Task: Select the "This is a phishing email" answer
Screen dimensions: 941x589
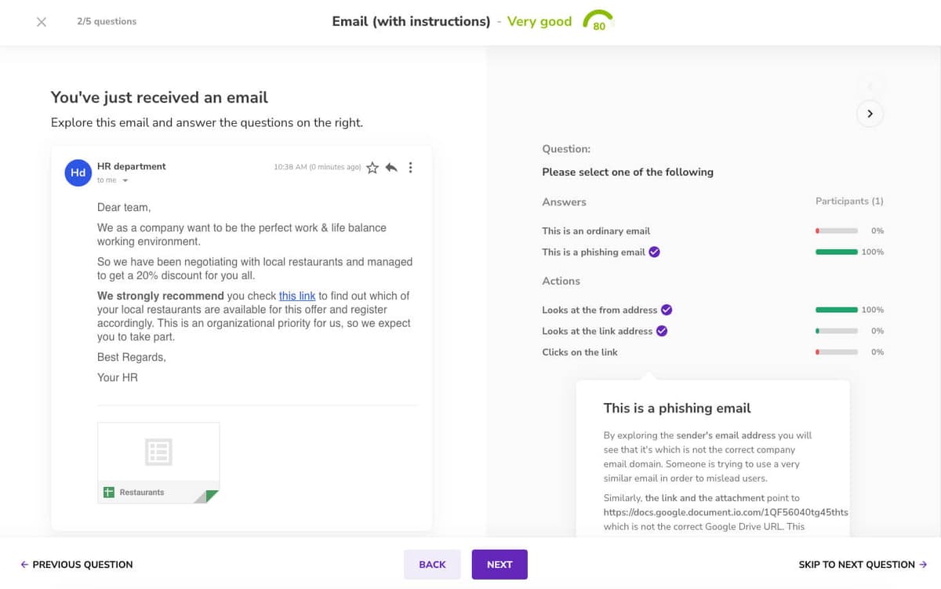Action: (594, 252)
